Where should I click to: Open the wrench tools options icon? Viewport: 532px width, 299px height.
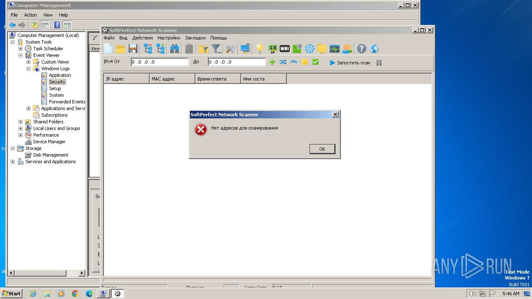(x=230, y=49)
